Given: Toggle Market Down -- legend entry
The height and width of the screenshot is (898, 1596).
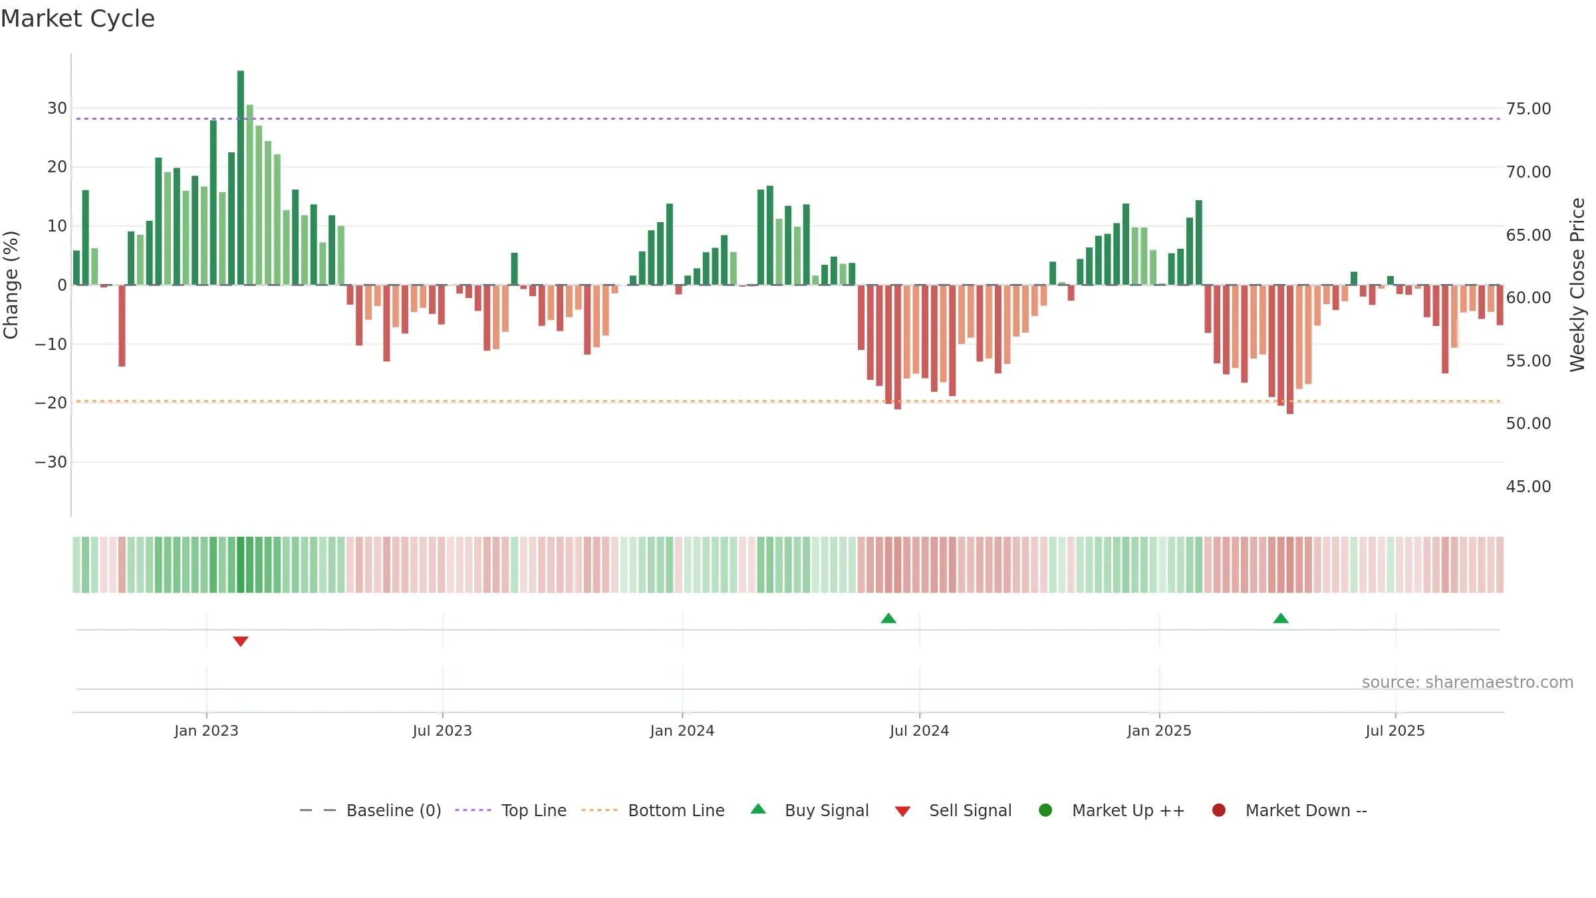Looking at the screenshot, I should pos(1289,810).
